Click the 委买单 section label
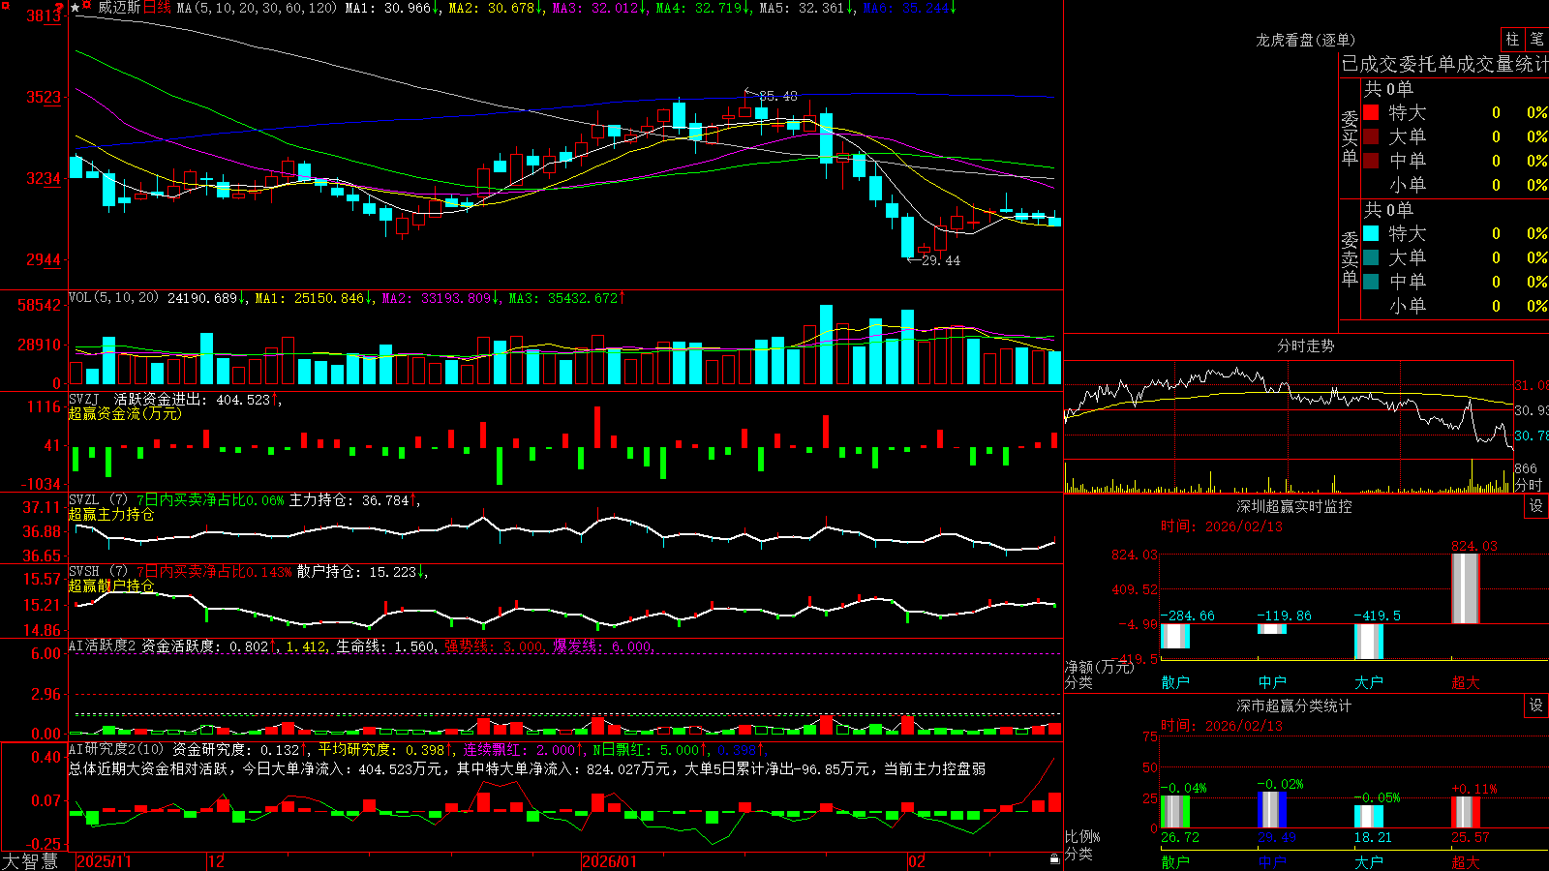This screenshot has width=1549, height=871. (x=1350, y=137)
